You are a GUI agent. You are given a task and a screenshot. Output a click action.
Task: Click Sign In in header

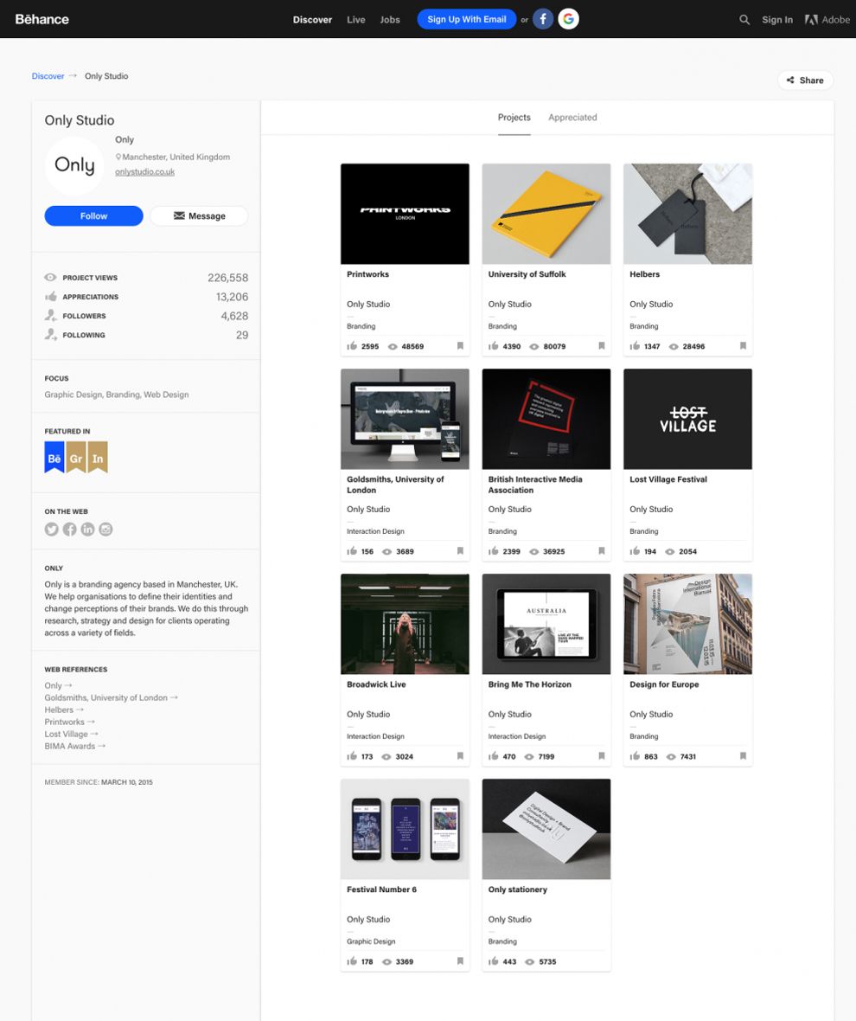click(x=777, y=20)
